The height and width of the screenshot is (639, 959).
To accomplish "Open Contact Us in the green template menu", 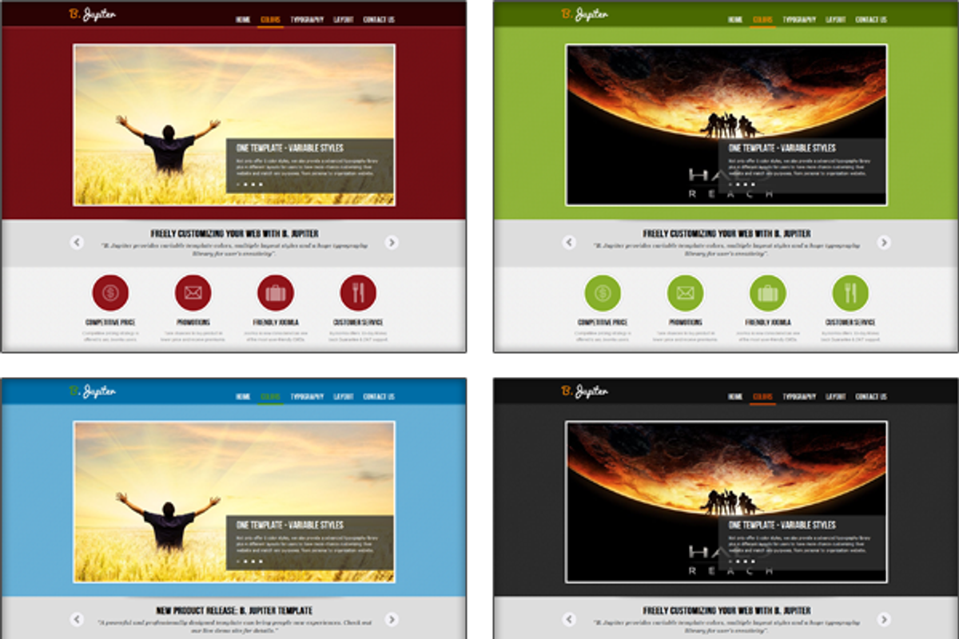I will click(x=871, y=20).
